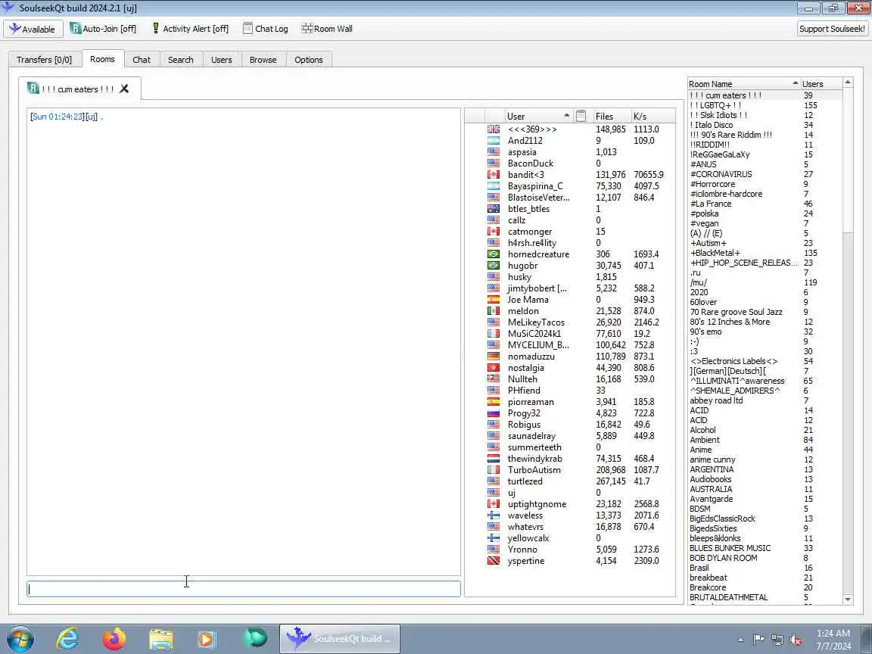This screenshot has width=872, height=654.
Task: Click the flag icon beside thewindykrab
Action: point(494,458)
